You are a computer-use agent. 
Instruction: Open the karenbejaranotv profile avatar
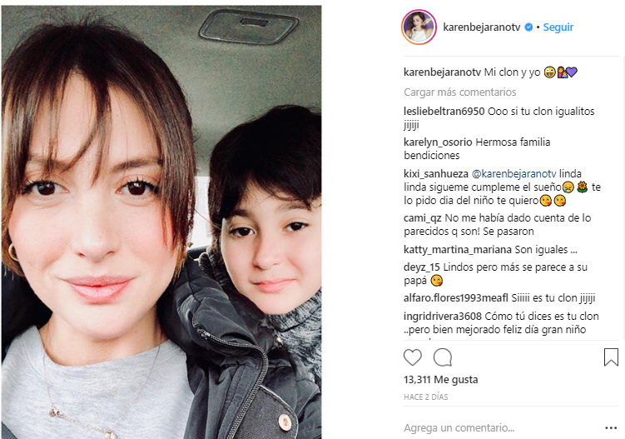(419, 27)
